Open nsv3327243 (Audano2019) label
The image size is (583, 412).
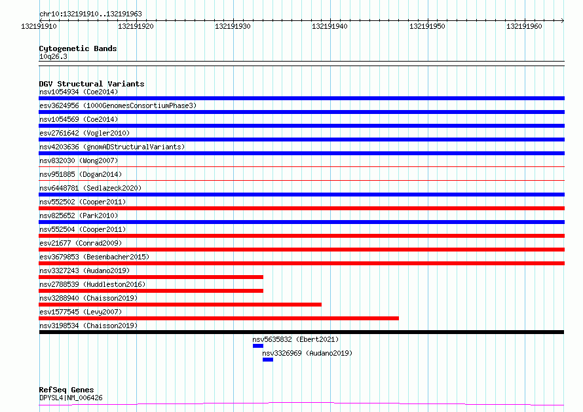coord(85,271)
